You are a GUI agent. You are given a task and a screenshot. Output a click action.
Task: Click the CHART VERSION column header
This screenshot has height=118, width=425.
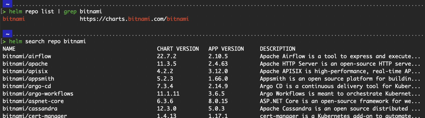(178, 49)
